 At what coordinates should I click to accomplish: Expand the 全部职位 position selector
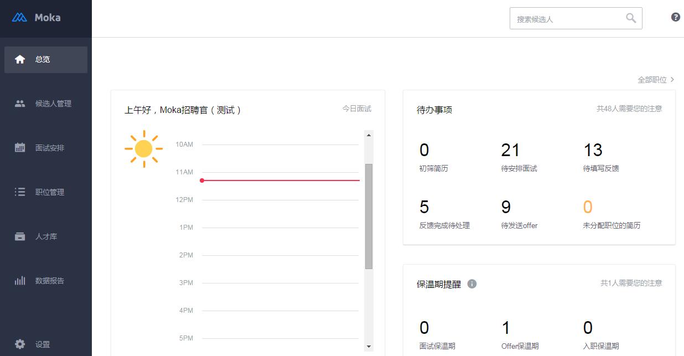656,80
